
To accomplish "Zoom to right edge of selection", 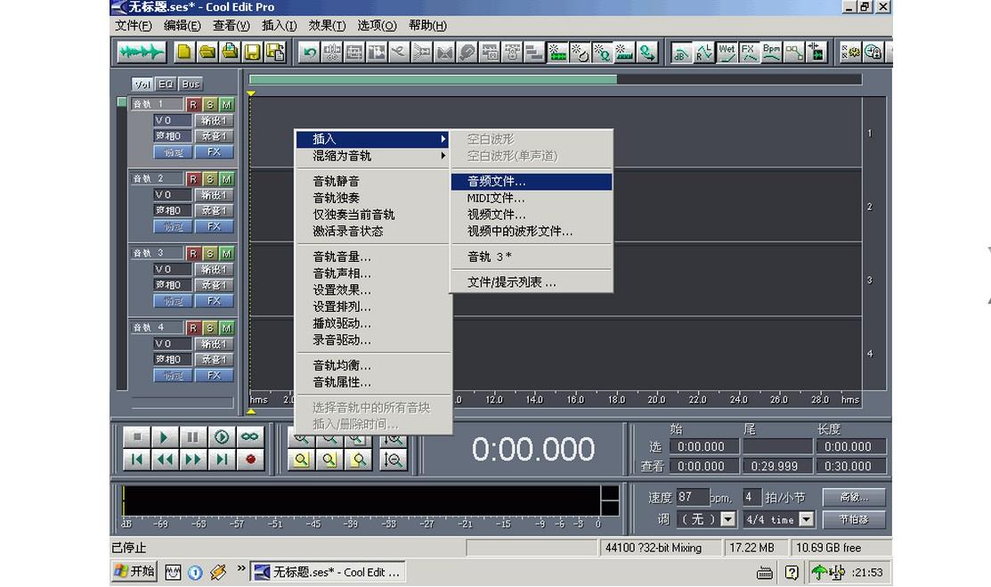I will 358,460.
